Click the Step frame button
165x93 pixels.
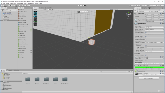click(x=85, y=6)
